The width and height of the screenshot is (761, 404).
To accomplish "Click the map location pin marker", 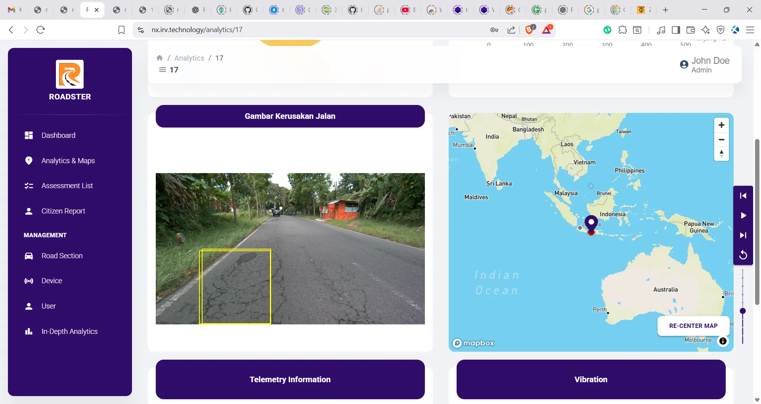I will [x=591, y=225].
